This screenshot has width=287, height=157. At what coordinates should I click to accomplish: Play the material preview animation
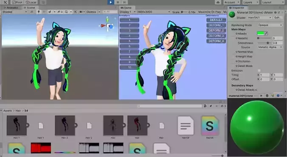tap(262, 96)
